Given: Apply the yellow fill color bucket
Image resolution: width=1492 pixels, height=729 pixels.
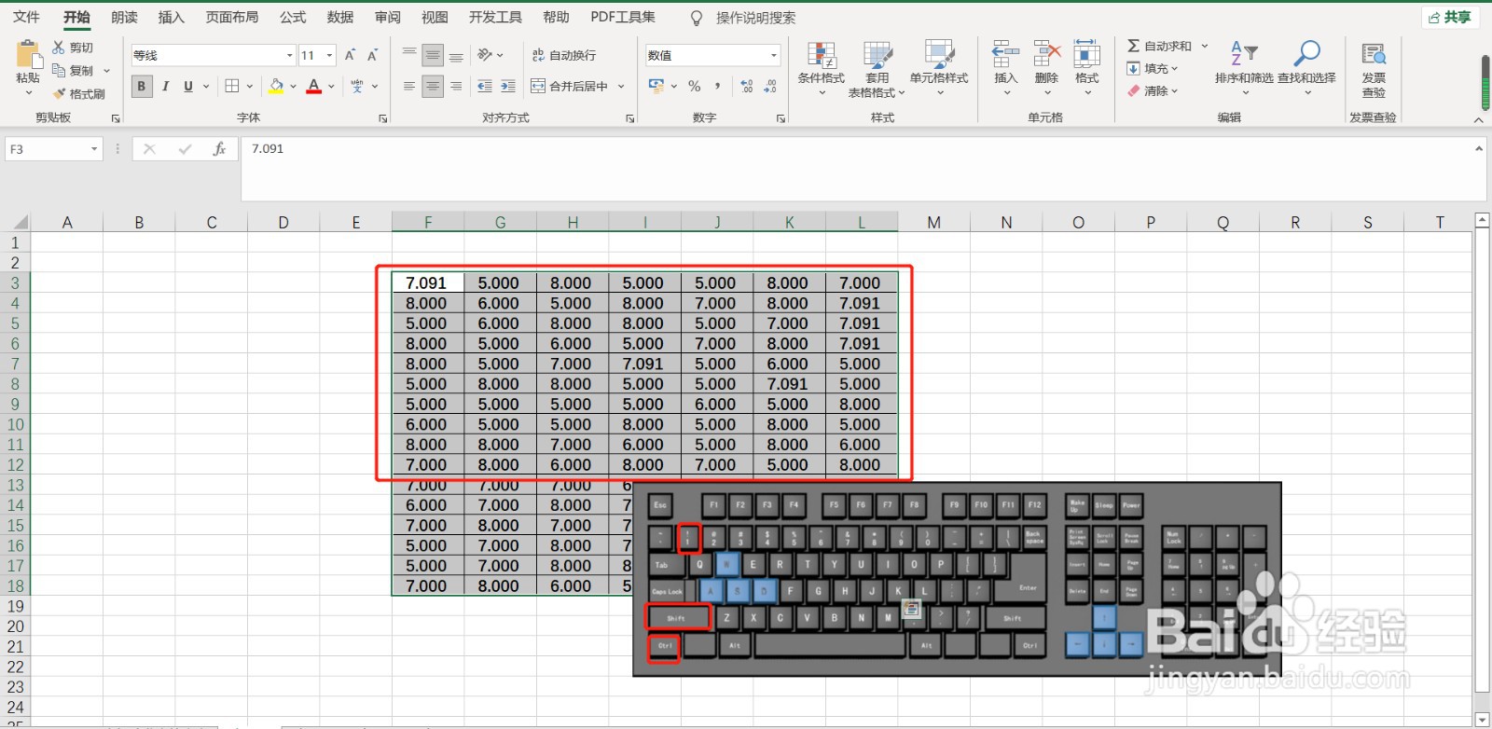Looking at the screenshot, I should pyautogui.click(x=276, y=87).
